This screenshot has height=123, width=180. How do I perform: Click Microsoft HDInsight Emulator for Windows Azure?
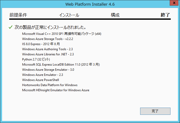coord(56,90)
